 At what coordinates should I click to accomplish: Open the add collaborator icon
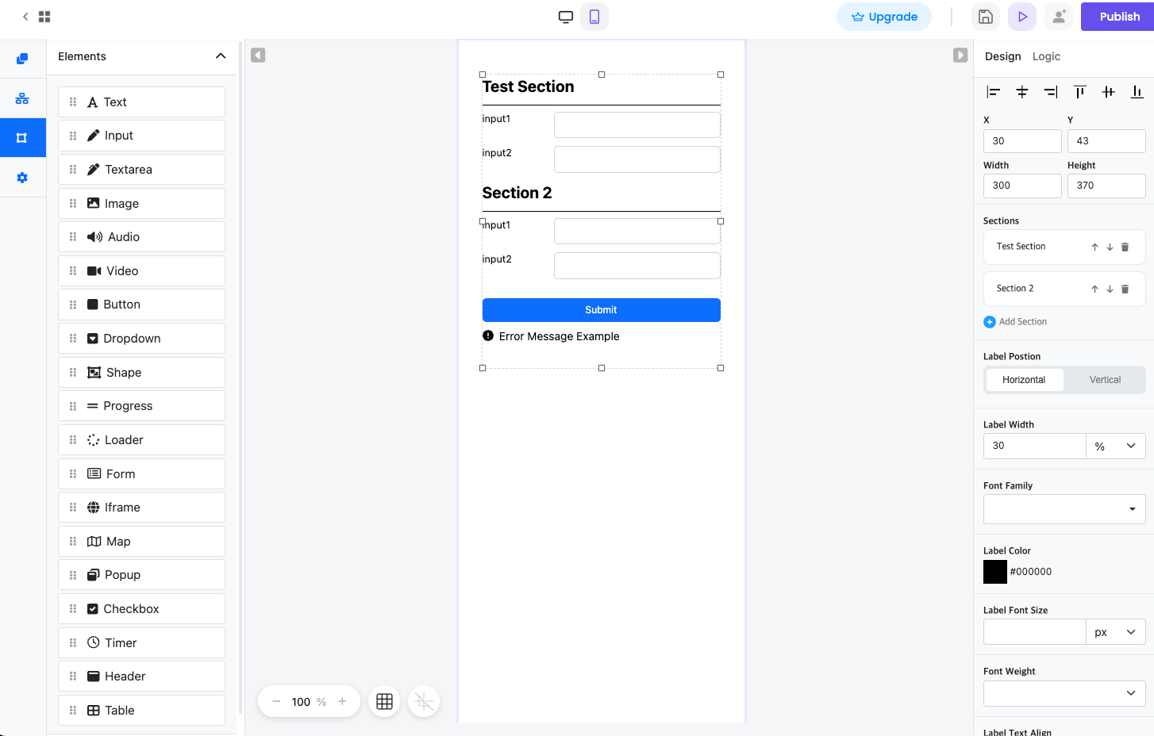click(1059, 17)
